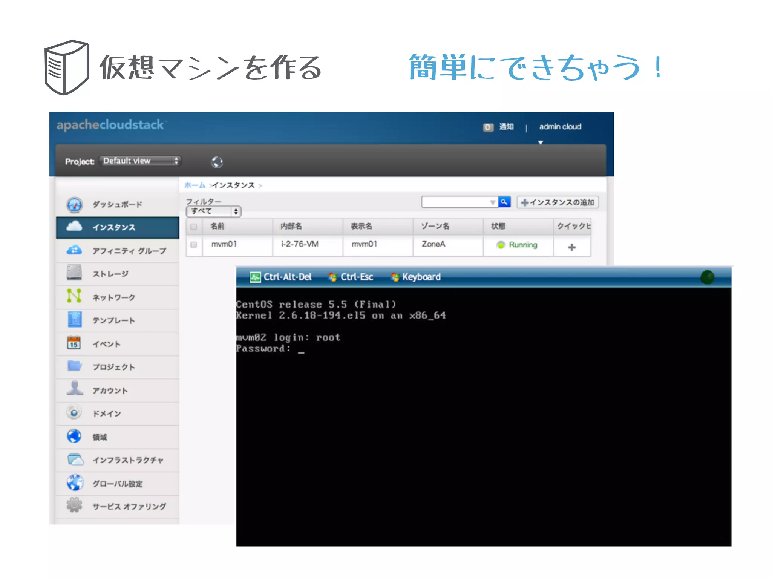The image size is (772, 579).
Task: Expand the admin cloud user menu arrow
Action: [x=541, y=142]
